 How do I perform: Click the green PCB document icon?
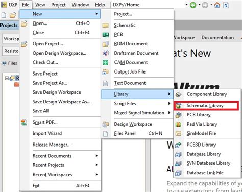coord(106,35)
